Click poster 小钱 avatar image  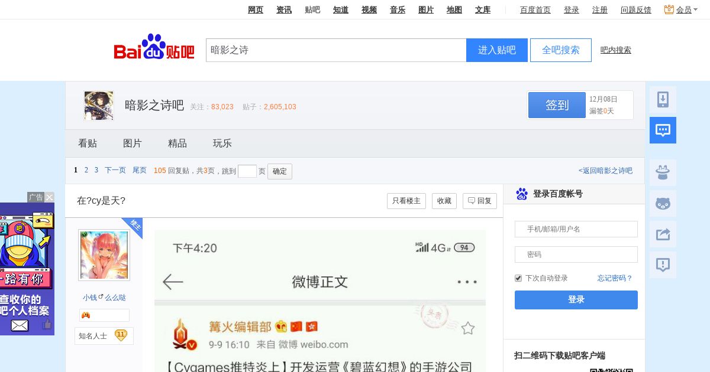(x=104, y=255)
